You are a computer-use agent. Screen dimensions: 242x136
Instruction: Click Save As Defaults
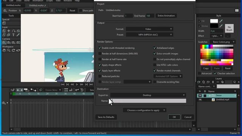[x=106, y=117]
